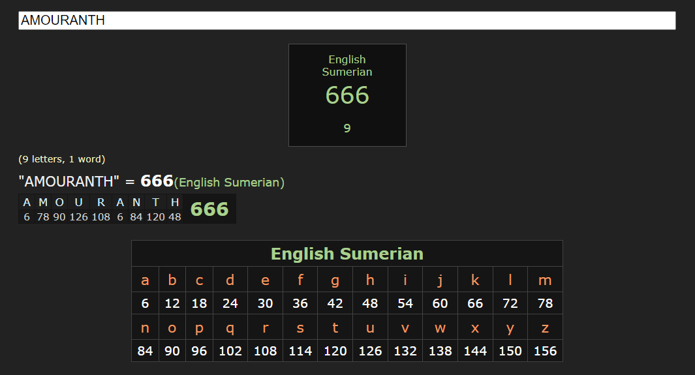Click value 30 in the cipher table
The image size is (695, 375).
[x=265, y=303]
